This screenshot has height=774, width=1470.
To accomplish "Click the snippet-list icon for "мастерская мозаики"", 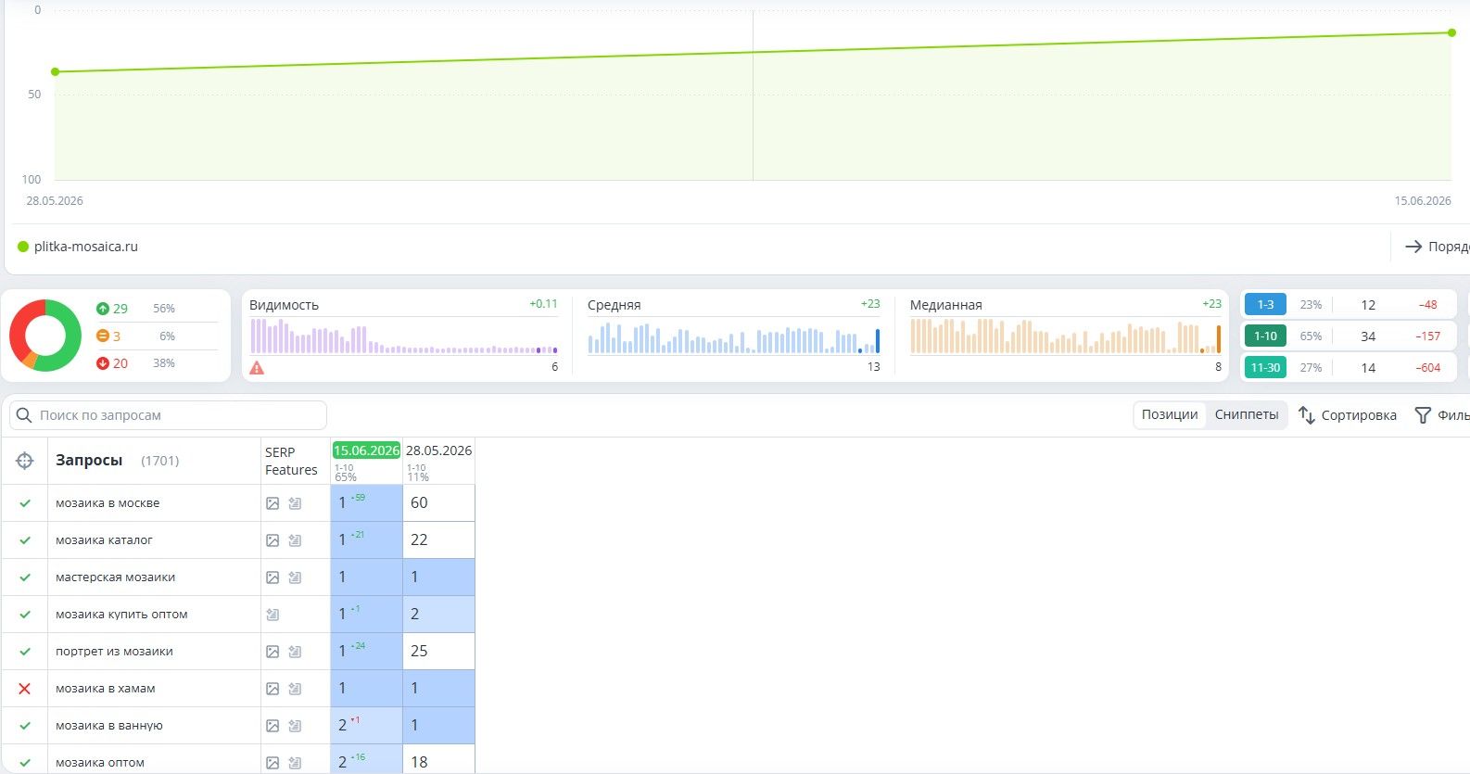I will click(295, 577).
